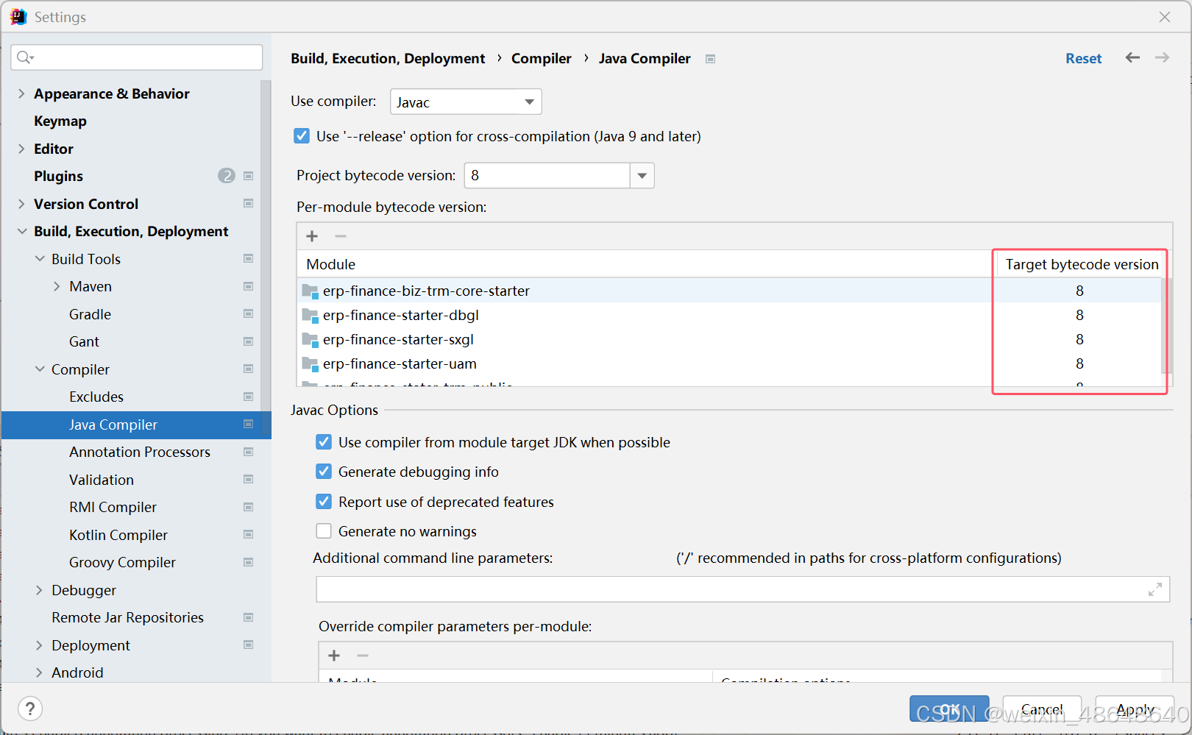Click Compiler in the breadcrumb path
This screenshot has height=735, width=1192.
click(x=542, y=58)
